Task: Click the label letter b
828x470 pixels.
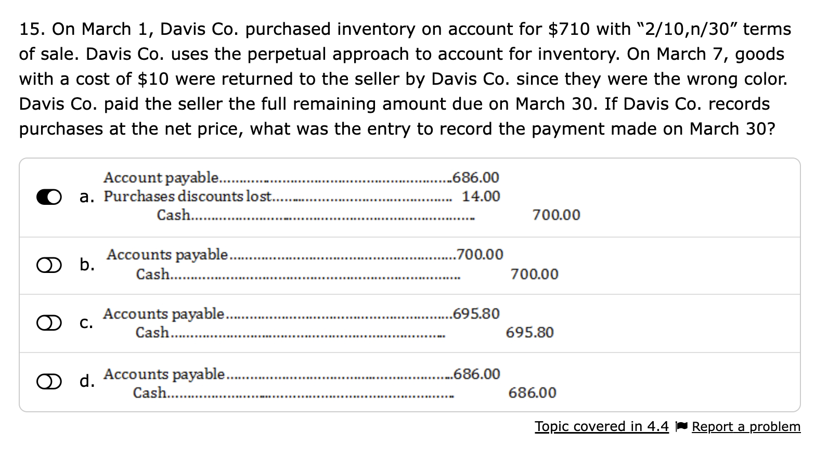Action: click(86, 264)
